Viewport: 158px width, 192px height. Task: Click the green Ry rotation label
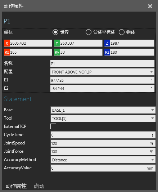point(57,52)
